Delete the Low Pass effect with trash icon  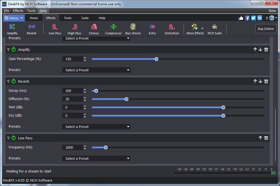tap(266, 138)
